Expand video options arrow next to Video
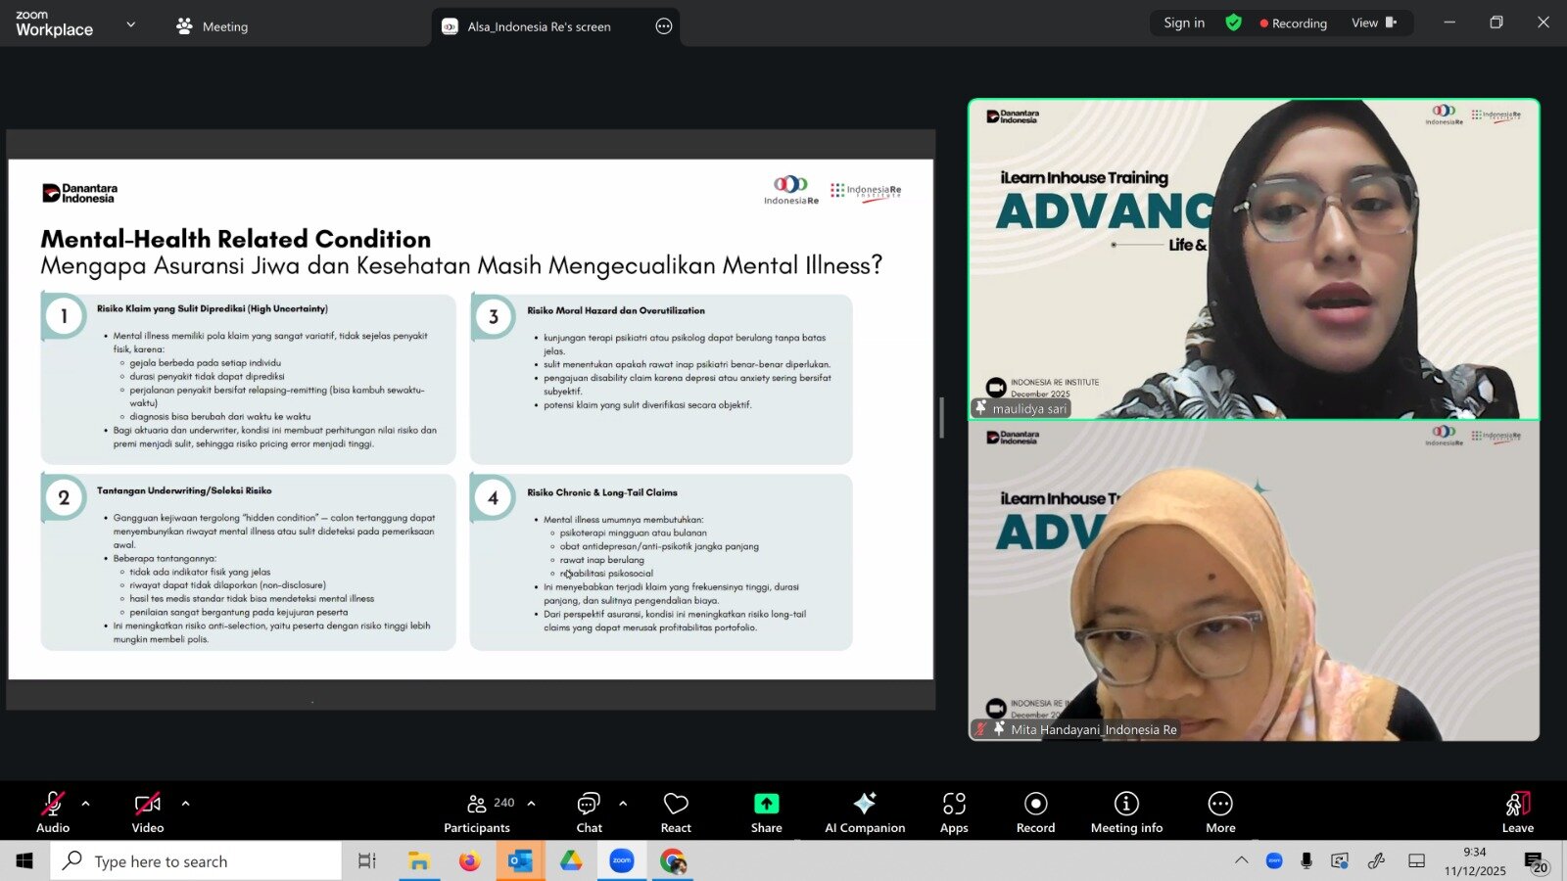The height and width of the screenshot is (881, 1567). click(x=185, y=804)
